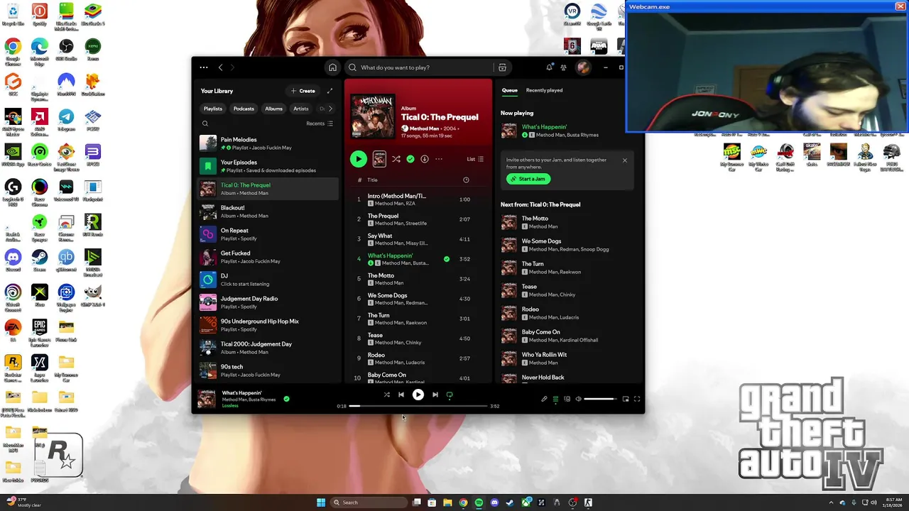Click the duration clock column header

466,180
